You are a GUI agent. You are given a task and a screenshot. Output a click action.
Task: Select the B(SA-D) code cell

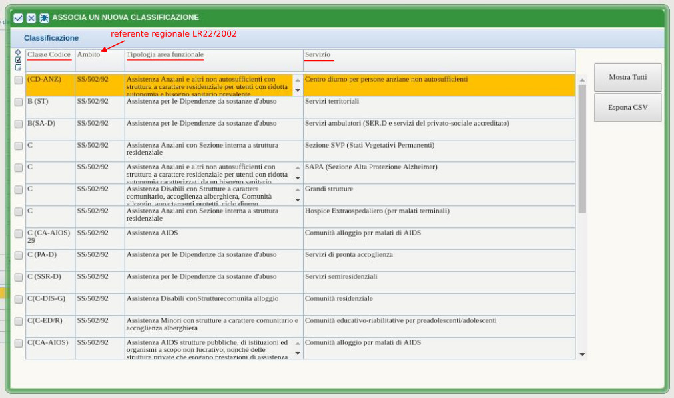[x=51, y=129]
